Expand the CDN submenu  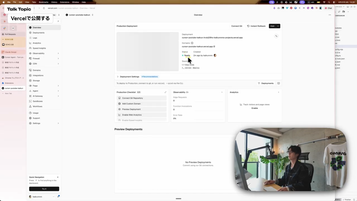click(58, 64)
